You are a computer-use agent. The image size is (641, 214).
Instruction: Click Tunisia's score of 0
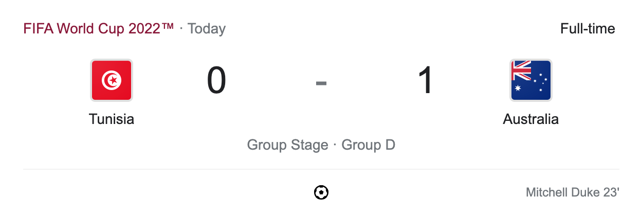[216, 81]
